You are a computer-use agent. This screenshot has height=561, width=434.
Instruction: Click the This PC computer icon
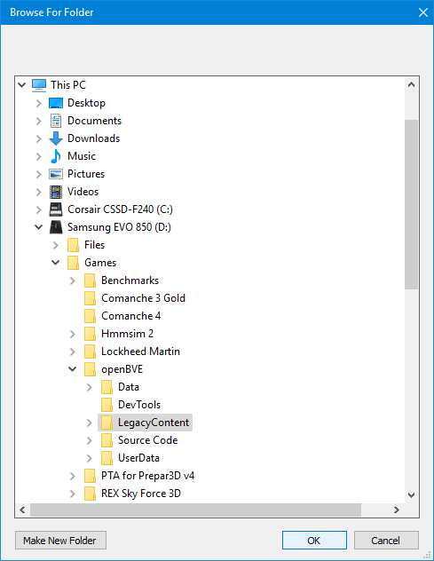(x=39, y=85)
